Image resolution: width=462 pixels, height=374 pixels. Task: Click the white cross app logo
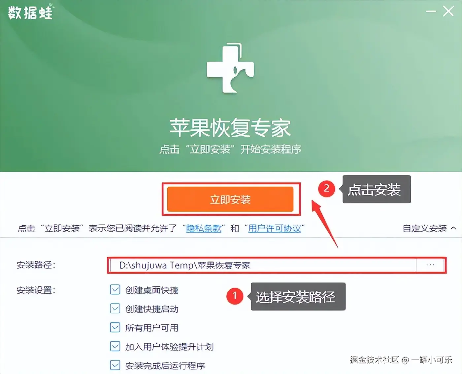(x=230, y=68)
